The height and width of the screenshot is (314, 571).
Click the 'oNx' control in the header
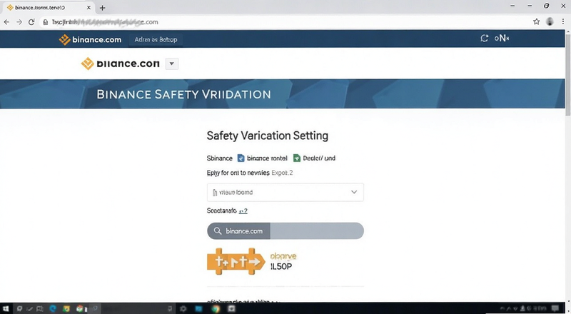[x=502, y=39]
